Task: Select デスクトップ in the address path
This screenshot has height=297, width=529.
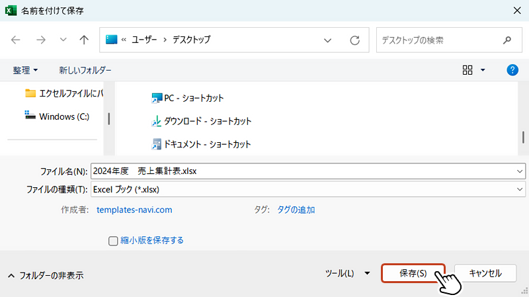Action: (x=192, y=40)
